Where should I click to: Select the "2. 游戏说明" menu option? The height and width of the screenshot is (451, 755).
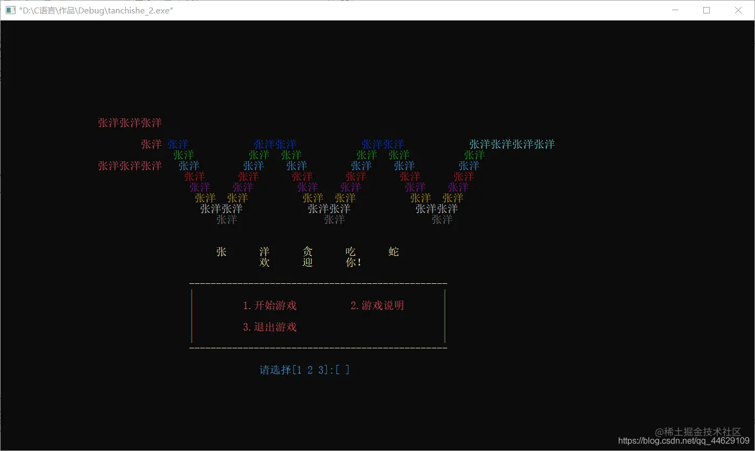tap(376, 305)
